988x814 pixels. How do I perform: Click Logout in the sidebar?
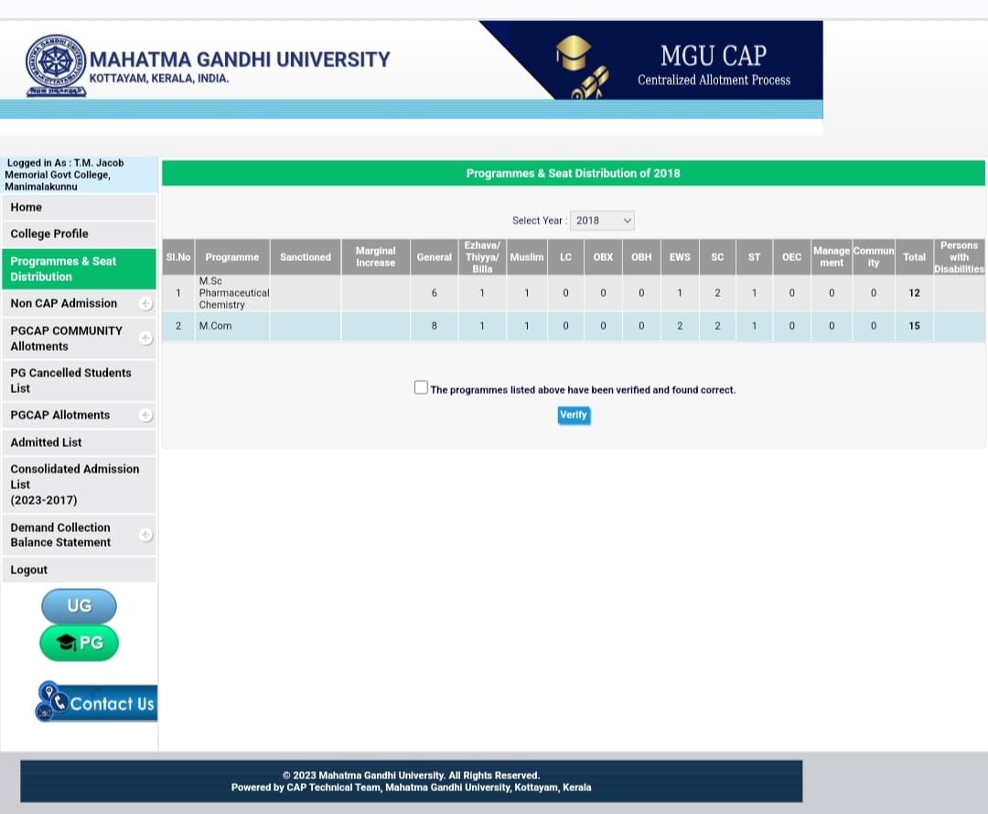(79, 570)
